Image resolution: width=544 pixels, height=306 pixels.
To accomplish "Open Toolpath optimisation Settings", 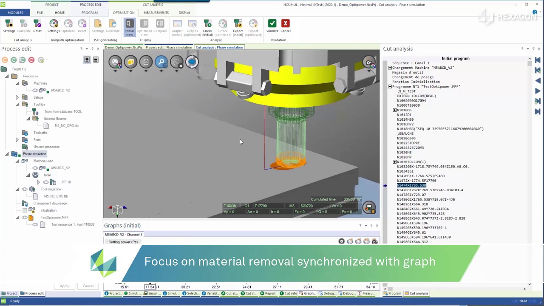I will click(54, 26).
